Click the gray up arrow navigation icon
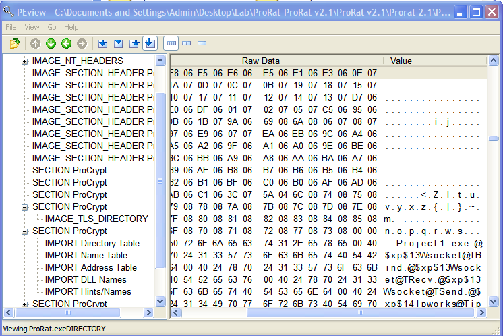This screenshot has height=336, width=503. [35, 44]
